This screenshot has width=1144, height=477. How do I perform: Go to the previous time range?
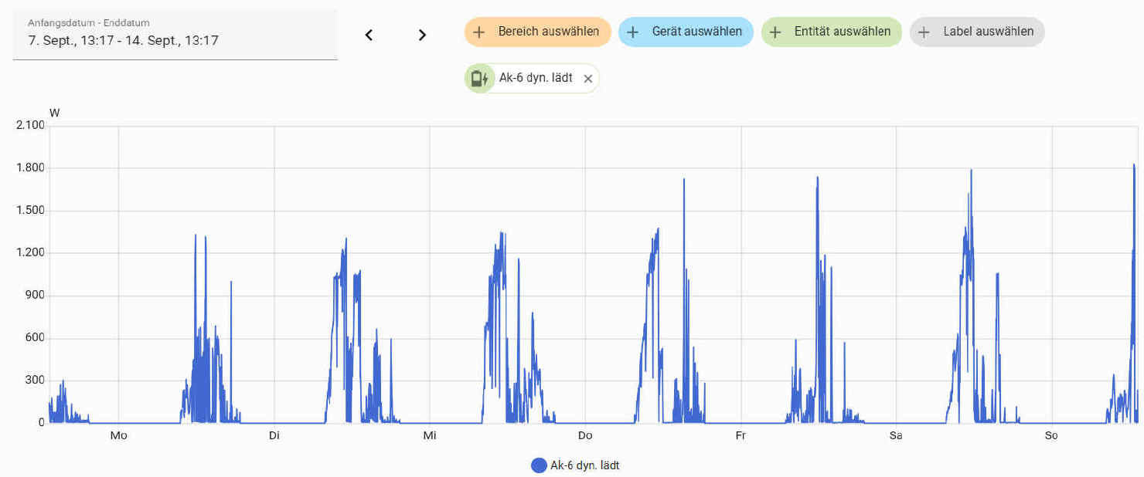coord(369,35)
